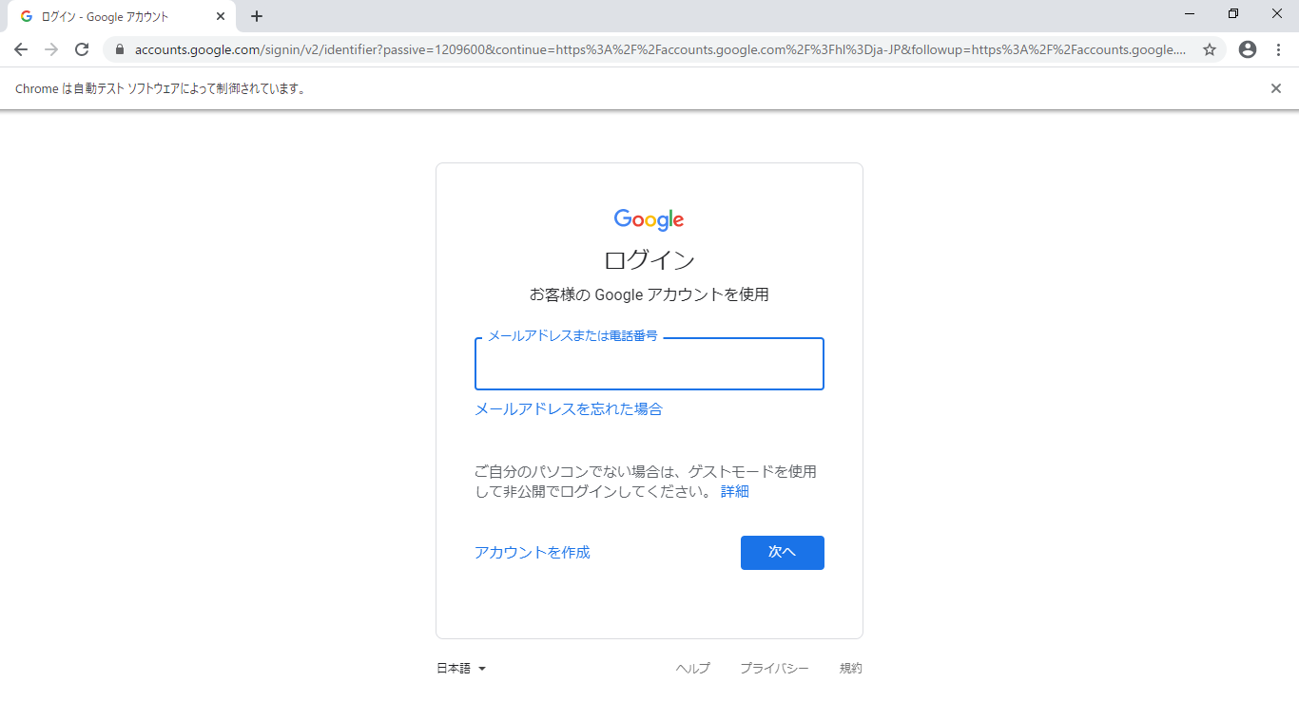Reload the current page
The height and width of the screenshot is (701, 1299).
(82, 49)
